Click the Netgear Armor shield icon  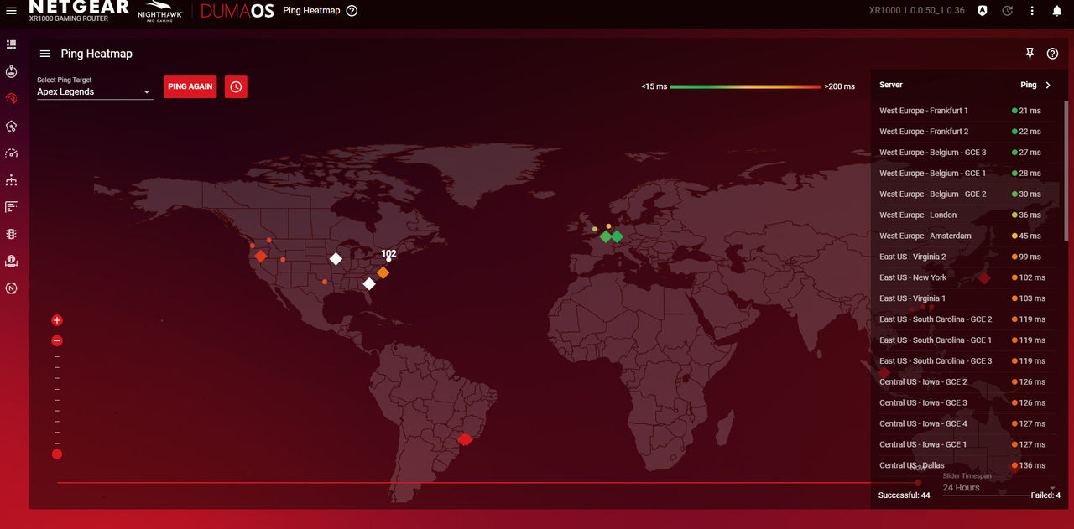(983, 11)
